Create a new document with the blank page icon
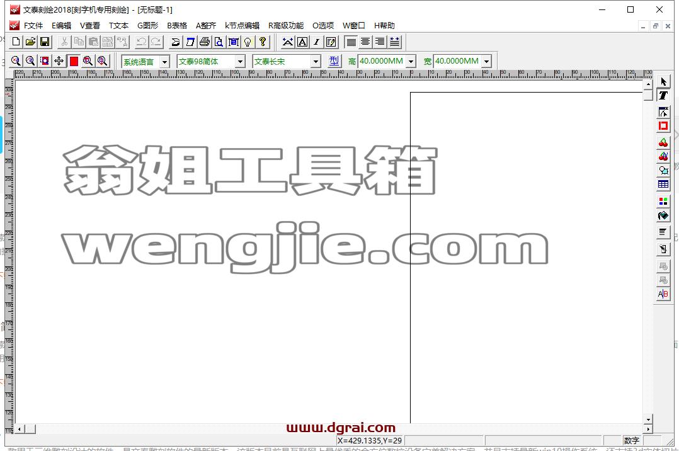 16,42
